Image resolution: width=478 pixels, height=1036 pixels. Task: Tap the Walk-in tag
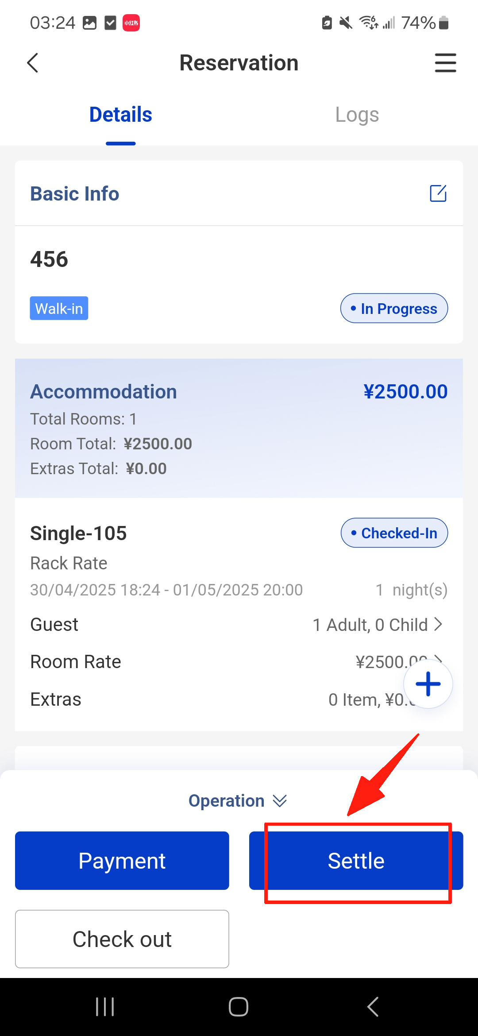pos(59,309)
